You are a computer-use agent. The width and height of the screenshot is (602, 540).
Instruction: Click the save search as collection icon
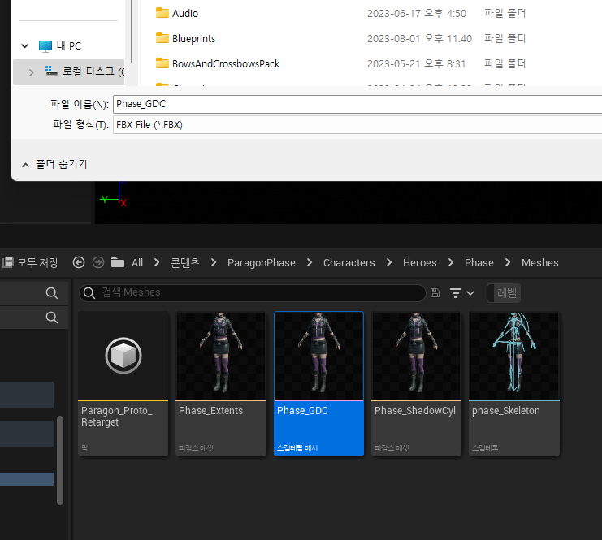(x=435, y=293)
